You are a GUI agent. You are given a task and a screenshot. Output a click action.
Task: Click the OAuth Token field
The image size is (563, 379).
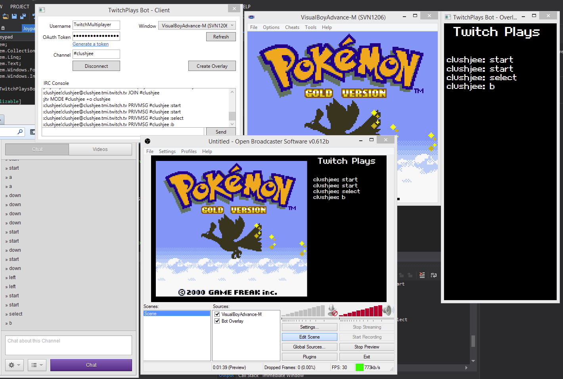[x=96, y=36]
